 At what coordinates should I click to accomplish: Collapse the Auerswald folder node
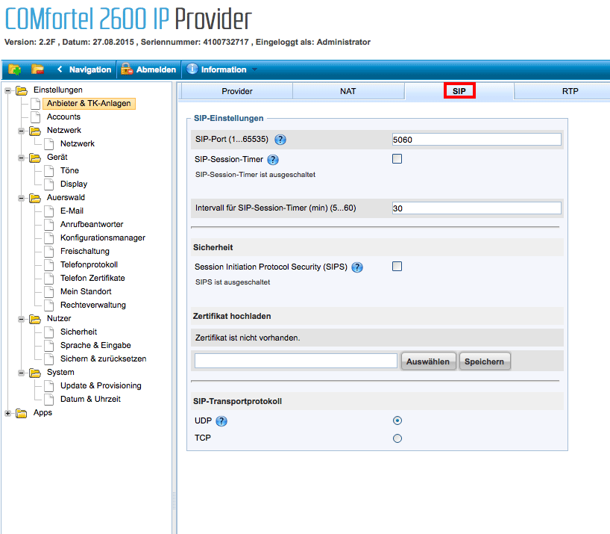22,198
